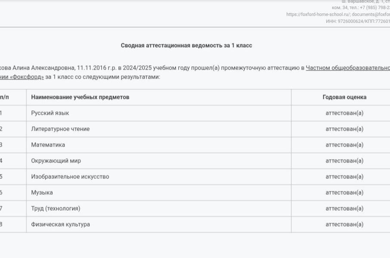Click the documents@foxford email address
This screenshot has width=390, height=258.
368,14
